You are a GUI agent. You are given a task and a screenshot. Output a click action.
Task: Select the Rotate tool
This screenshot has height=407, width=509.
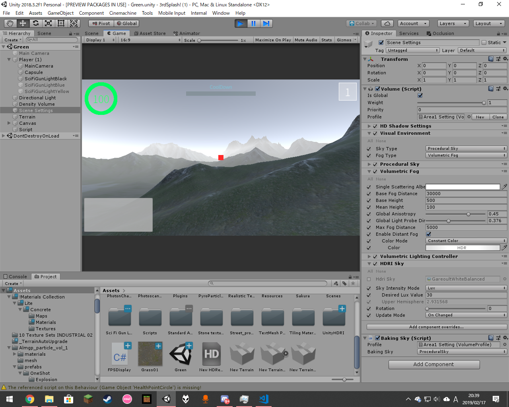(x=36, y=23)
